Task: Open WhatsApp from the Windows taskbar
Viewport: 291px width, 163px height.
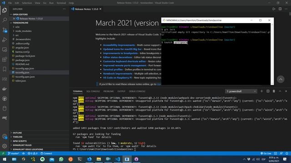Action: [x=61, y=159]
